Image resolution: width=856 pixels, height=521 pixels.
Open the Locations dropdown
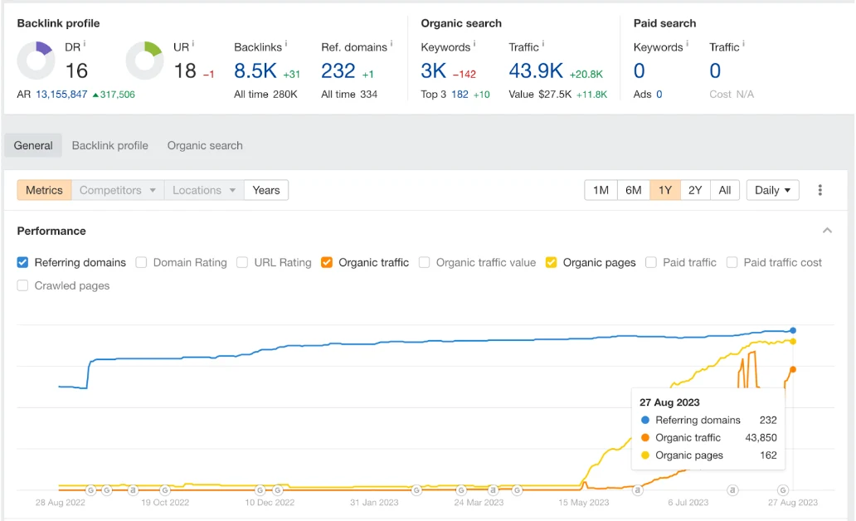point(203,190)
